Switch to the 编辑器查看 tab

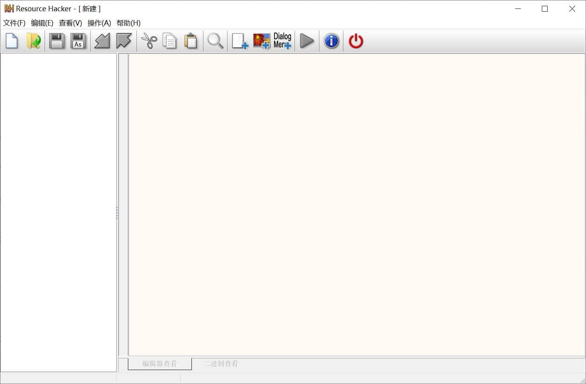pos(160,364)
